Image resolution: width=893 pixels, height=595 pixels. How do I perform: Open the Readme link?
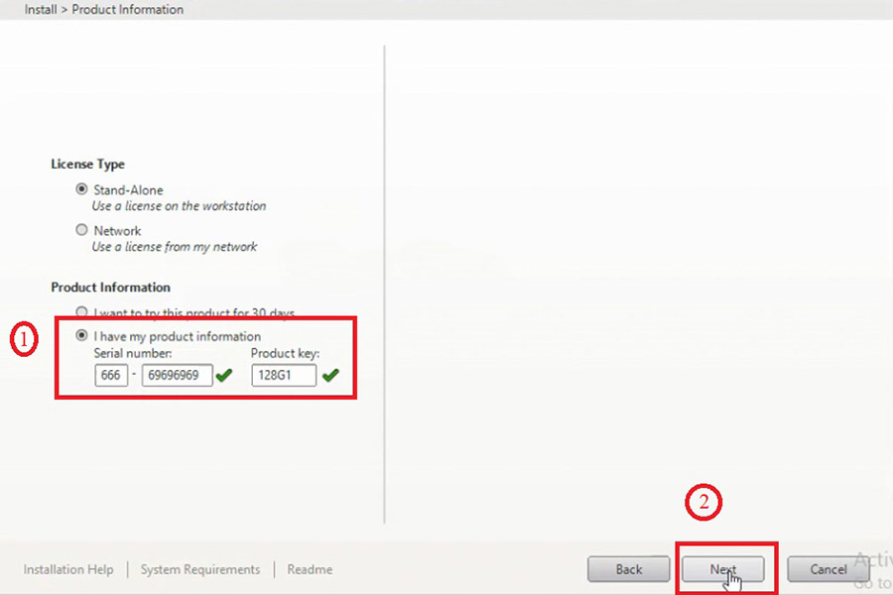pos(310,569)
